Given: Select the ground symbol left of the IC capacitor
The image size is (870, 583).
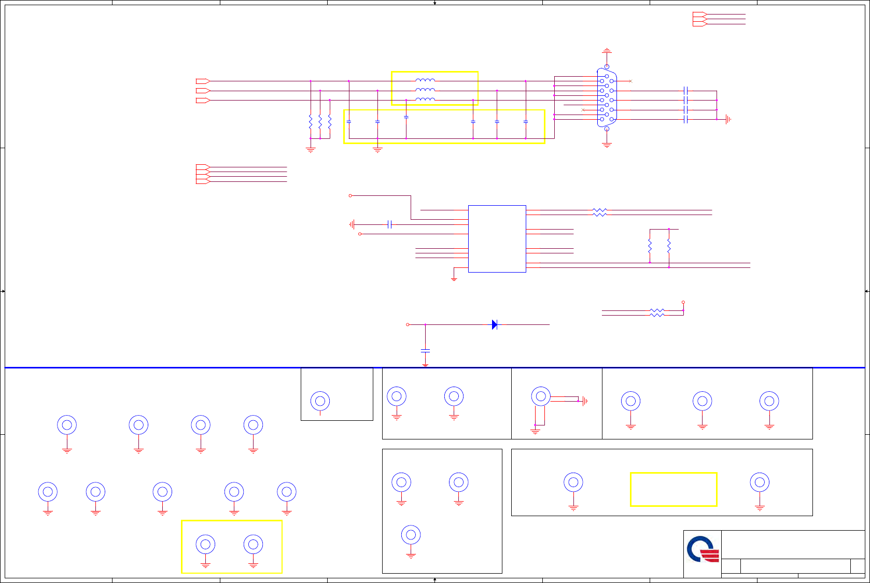Looking at the screenshot, I should pos(352,224).
